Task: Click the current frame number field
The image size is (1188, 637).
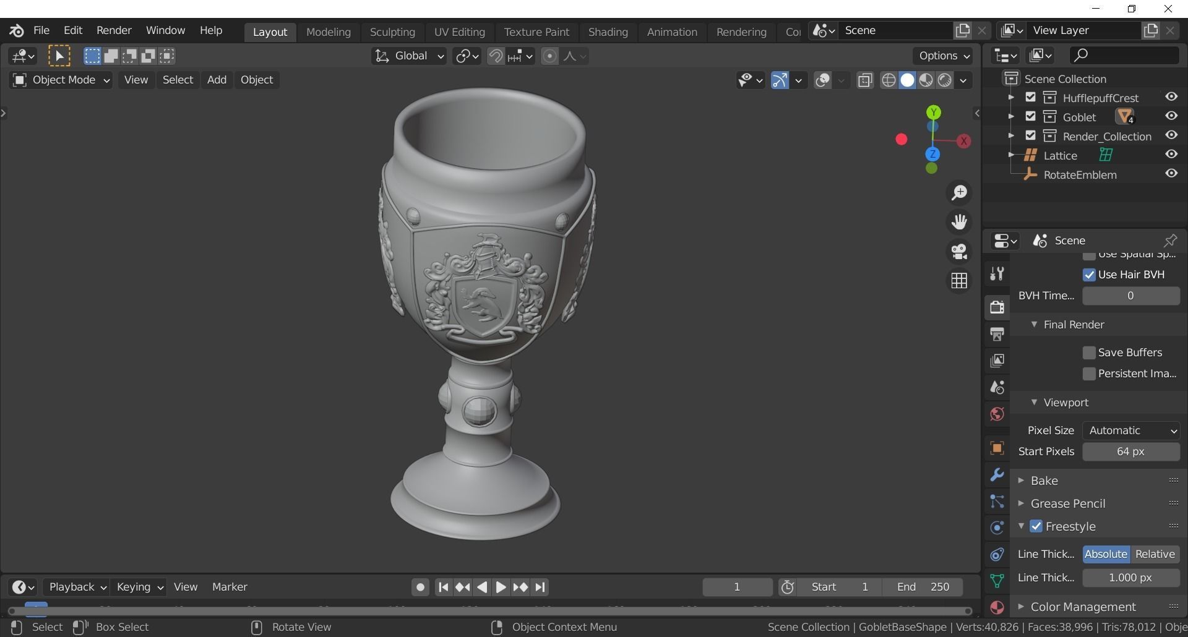Action: [x=737, y=587]
